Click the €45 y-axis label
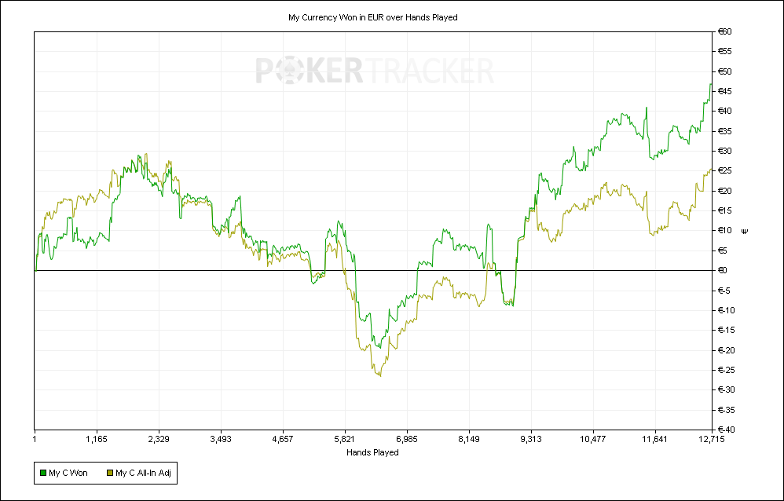This screenshot has height=501, width=784. 724,91
